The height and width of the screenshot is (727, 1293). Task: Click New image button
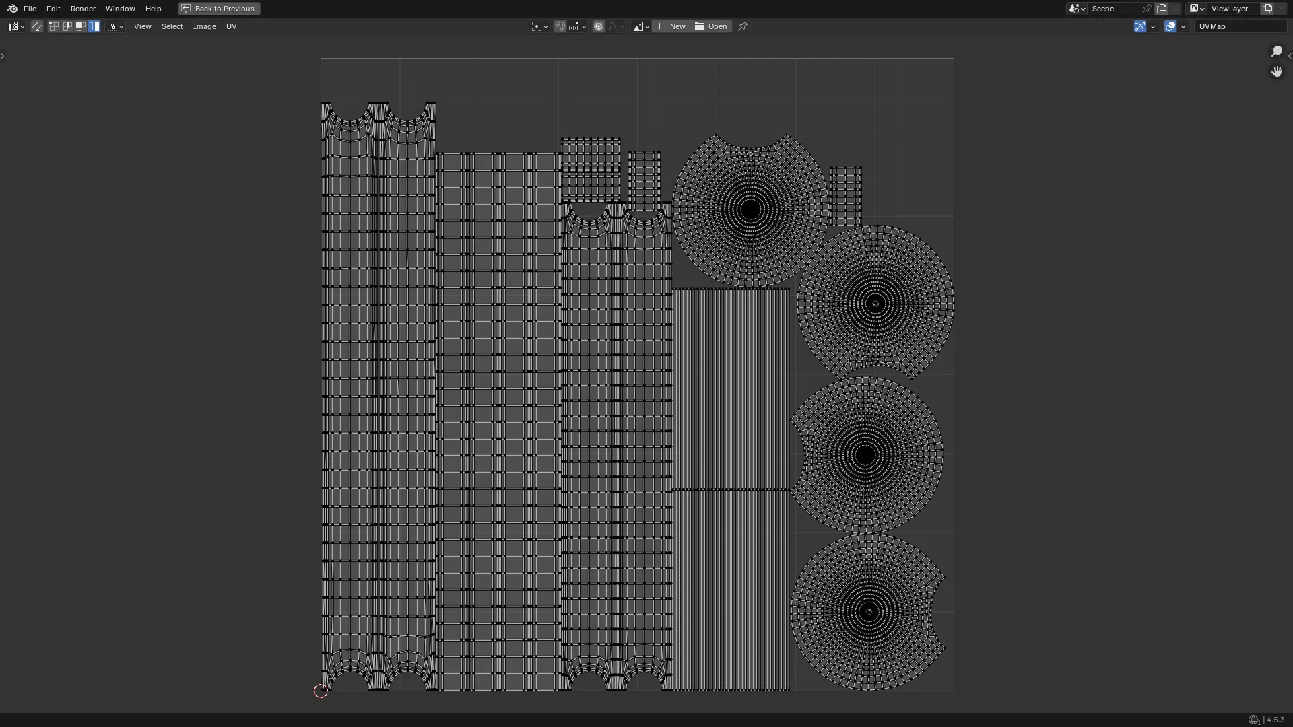tap(671, 26)
